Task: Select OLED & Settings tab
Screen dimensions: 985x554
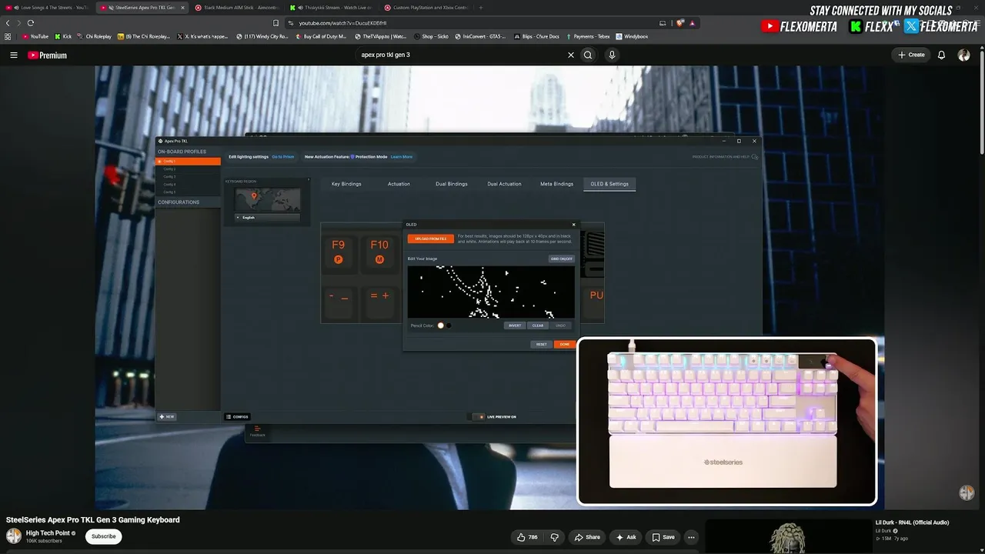Action: tap(609, 184)
